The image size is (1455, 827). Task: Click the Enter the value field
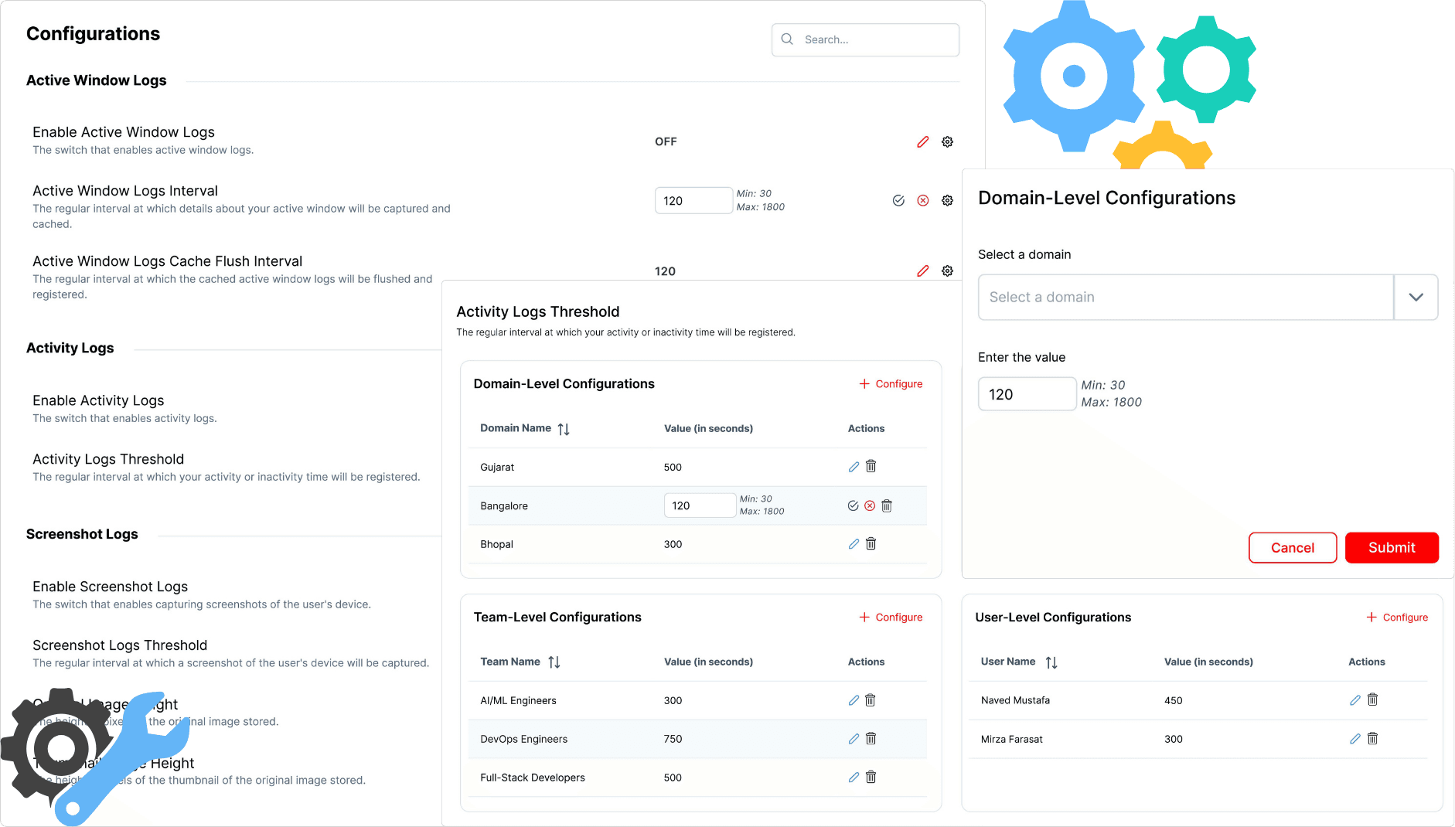tap(1027, 394)
